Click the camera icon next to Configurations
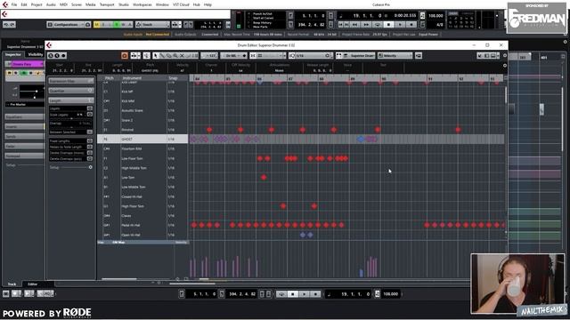The image size is (570, 320). (87, 25)
